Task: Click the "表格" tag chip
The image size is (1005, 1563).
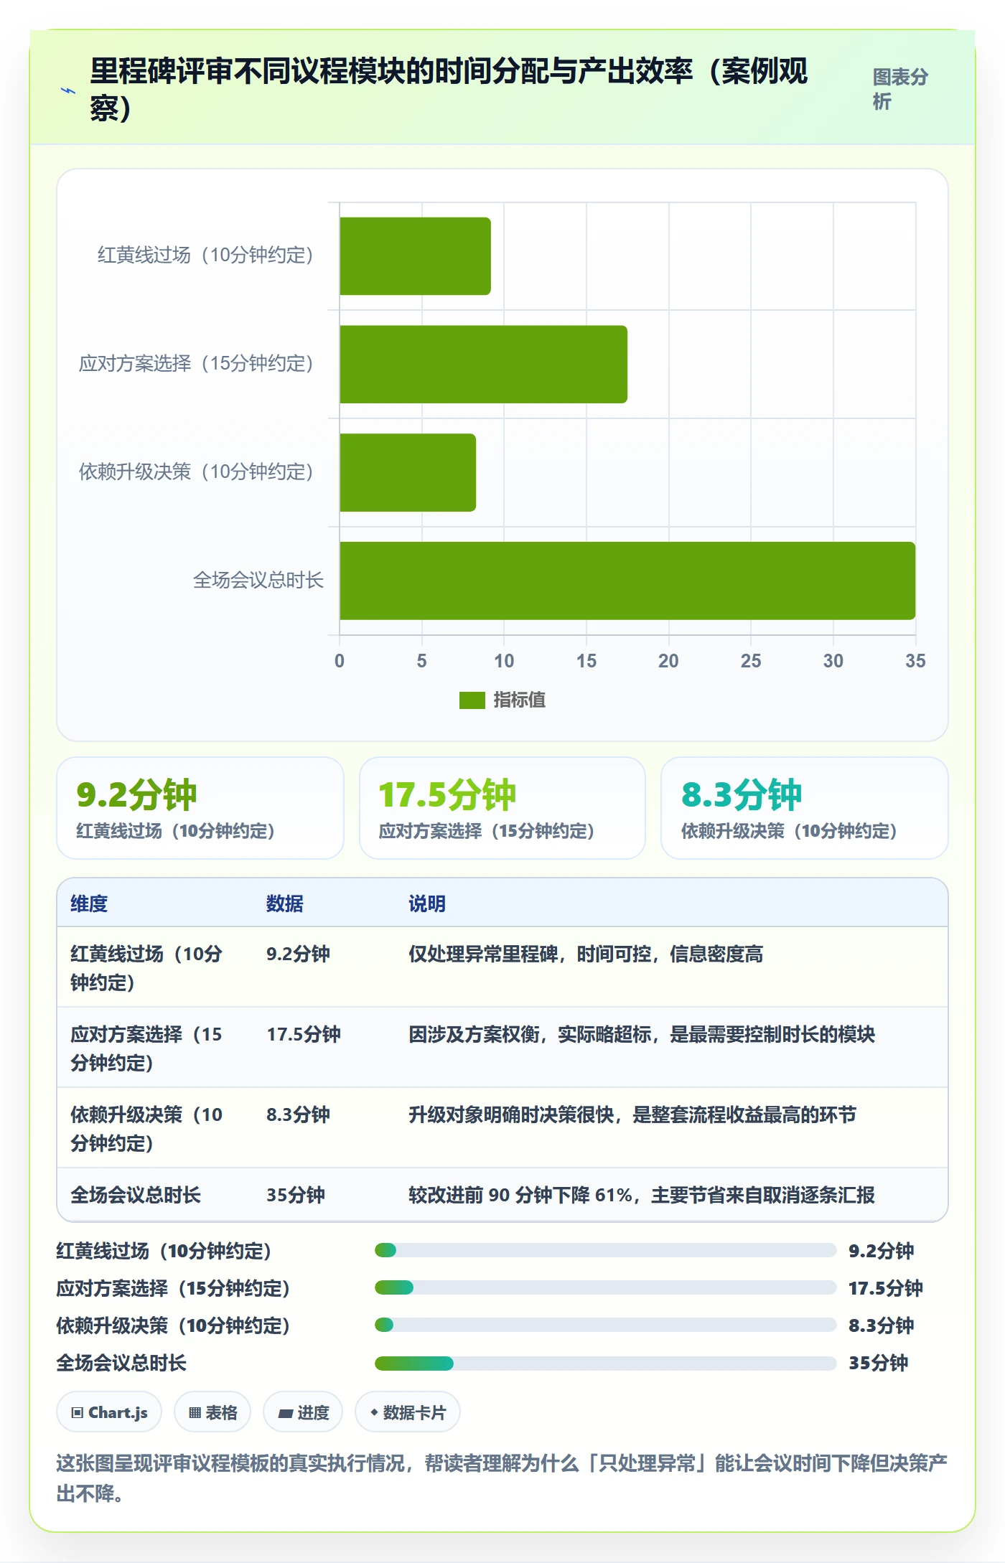Action: 212,1412
